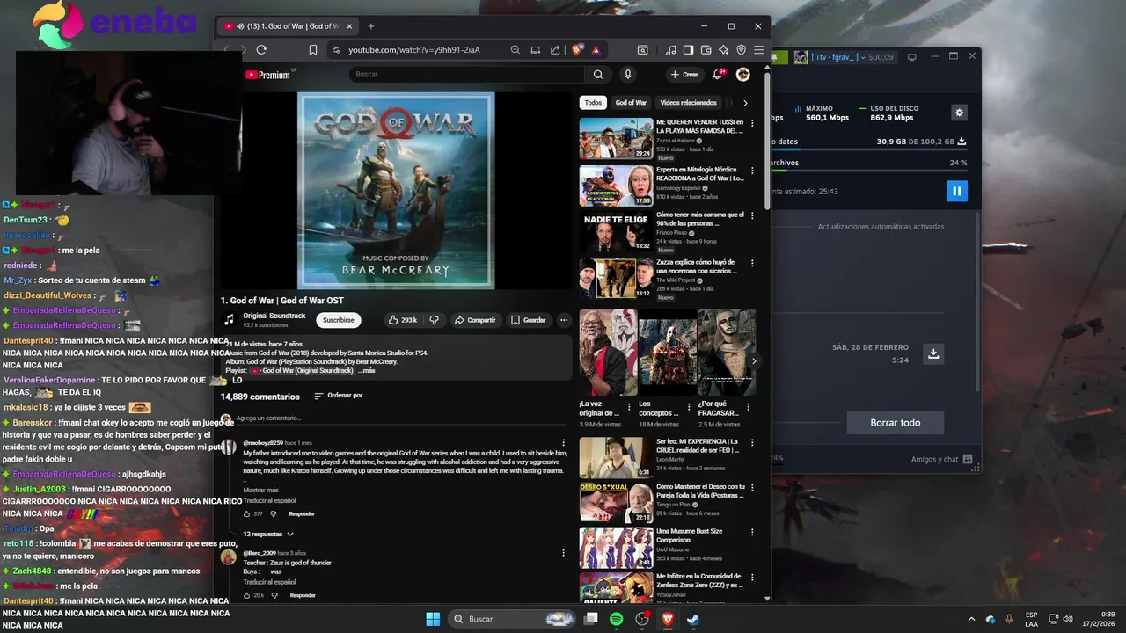Dislike the God of War OST video

(x=434, y=320)
